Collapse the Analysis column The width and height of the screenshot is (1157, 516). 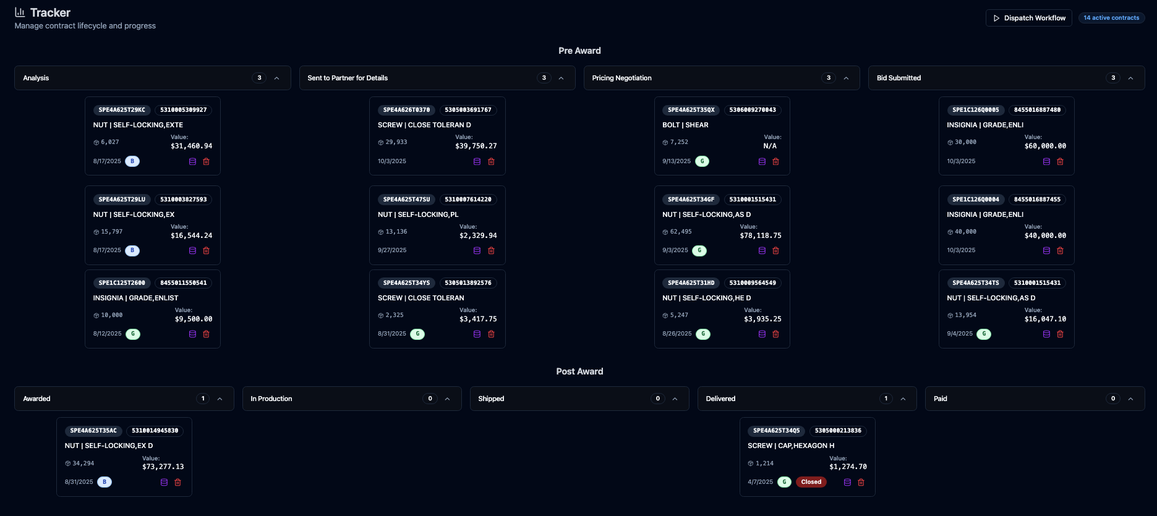[276, 78]
